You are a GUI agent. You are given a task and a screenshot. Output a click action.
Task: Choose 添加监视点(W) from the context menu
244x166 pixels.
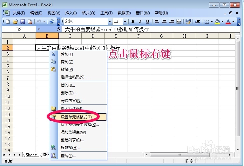click(x=78, y=132)
